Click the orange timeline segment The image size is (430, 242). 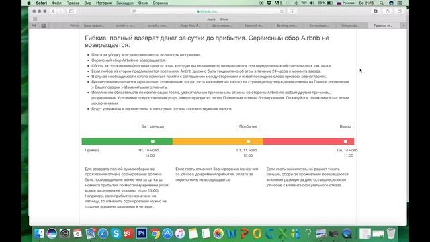click(x=218, y=141)
